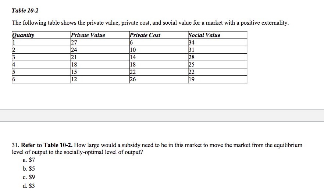Viewport: 324px width, 193px height.
Task: Click the Private Cost cell showing 26
Action: pyautogui.click(x=133, y=80)
